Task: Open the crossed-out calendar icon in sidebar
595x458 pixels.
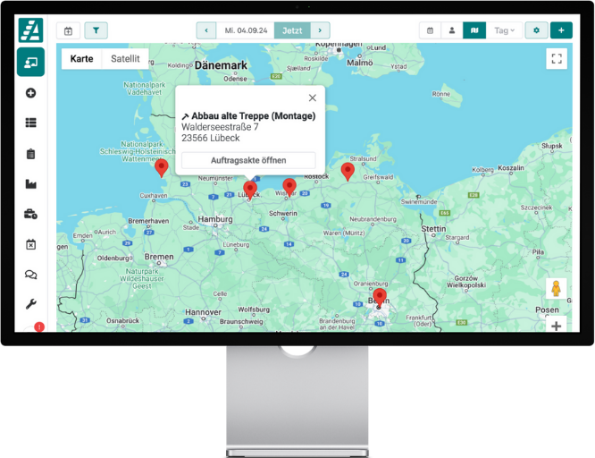Action: 30,245
